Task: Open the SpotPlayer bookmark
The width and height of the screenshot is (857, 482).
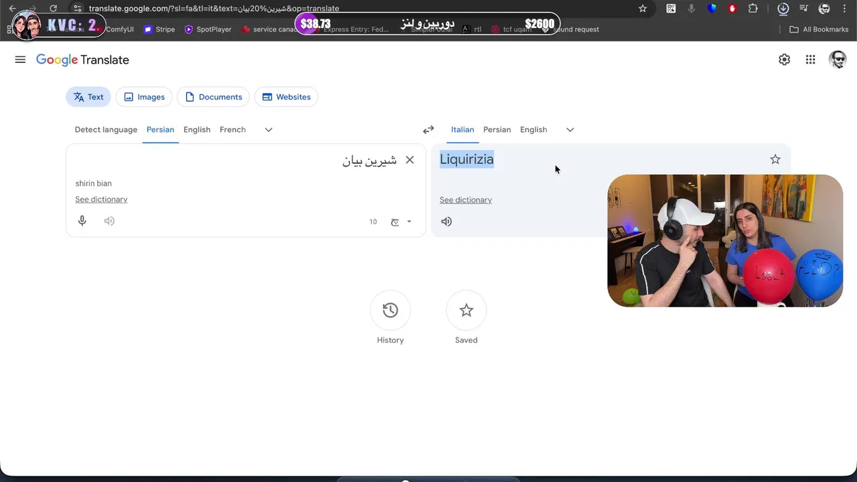Action: (208, 29)
